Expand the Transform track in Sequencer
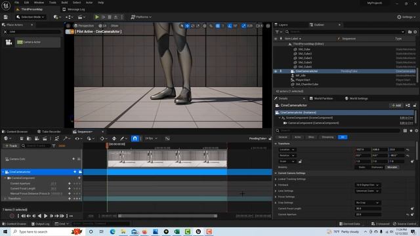The height and width of the screenshot is (236, 420). tap(5, 199)
